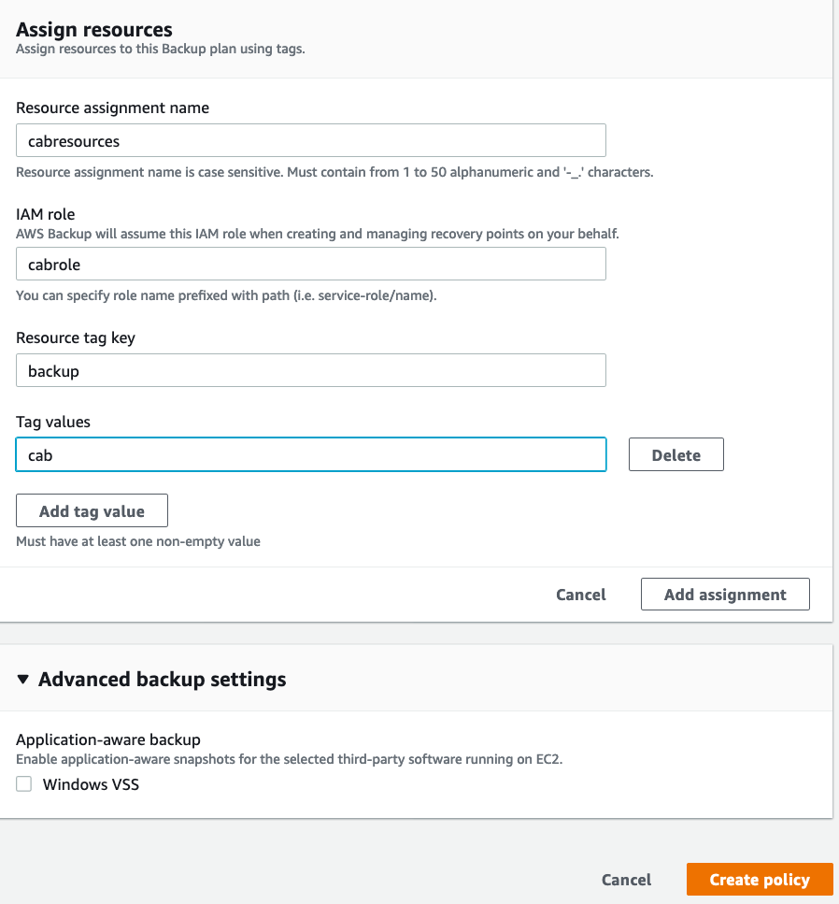Click the Advanced backup settings title text
The width and height of the screenshot is (839, 904).
click(161, 680)
